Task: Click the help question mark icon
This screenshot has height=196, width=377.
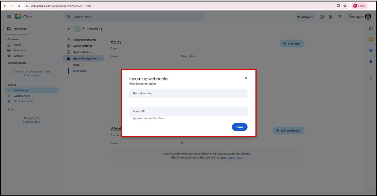Action: 322,17
